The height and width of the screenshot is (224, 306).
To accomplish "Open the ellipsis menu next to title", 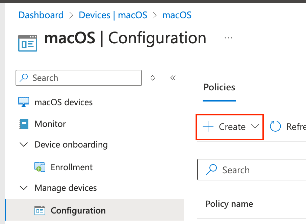I will (x=228, y=38).
